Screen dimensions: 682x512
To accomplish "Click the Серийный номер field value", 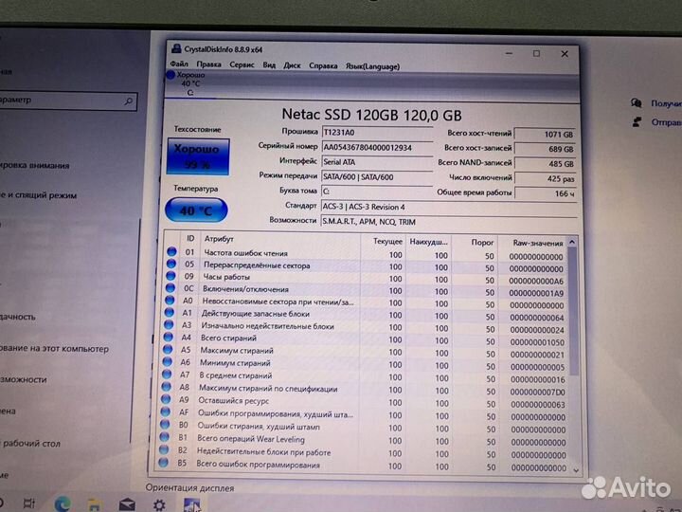I will (377, 147).
